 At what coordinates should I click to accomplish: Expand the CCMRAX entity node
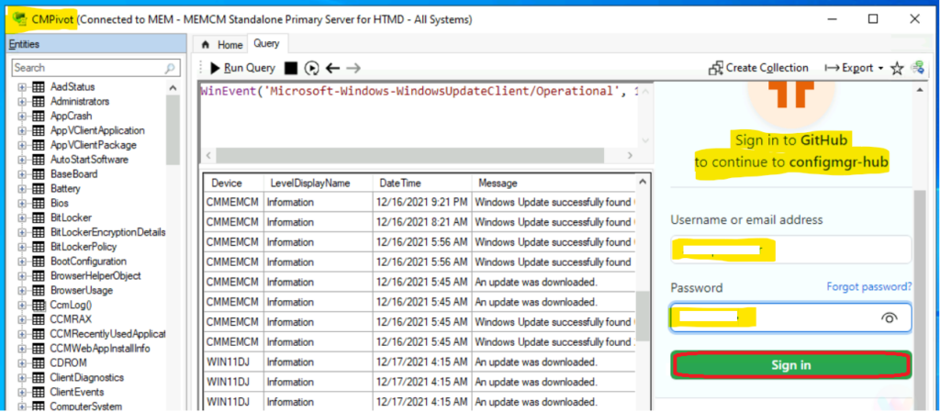(22, 319)
